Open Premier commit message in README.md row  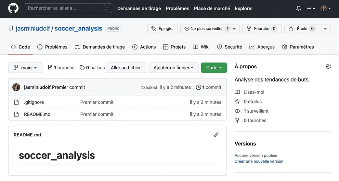[97, 114]
